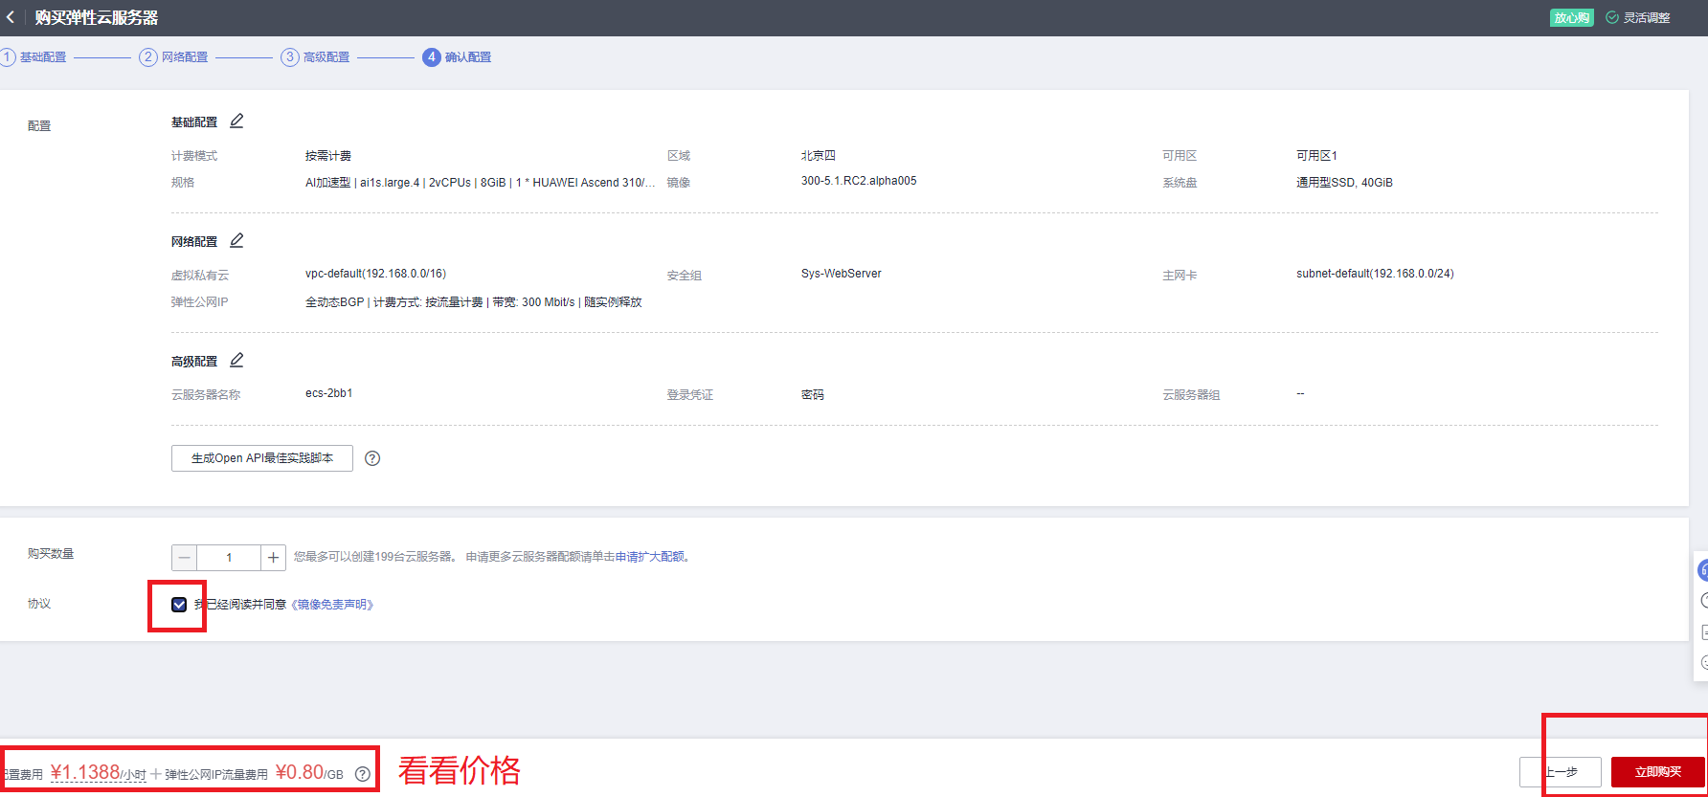Click the region value 北京四

[x=819, y=156]
